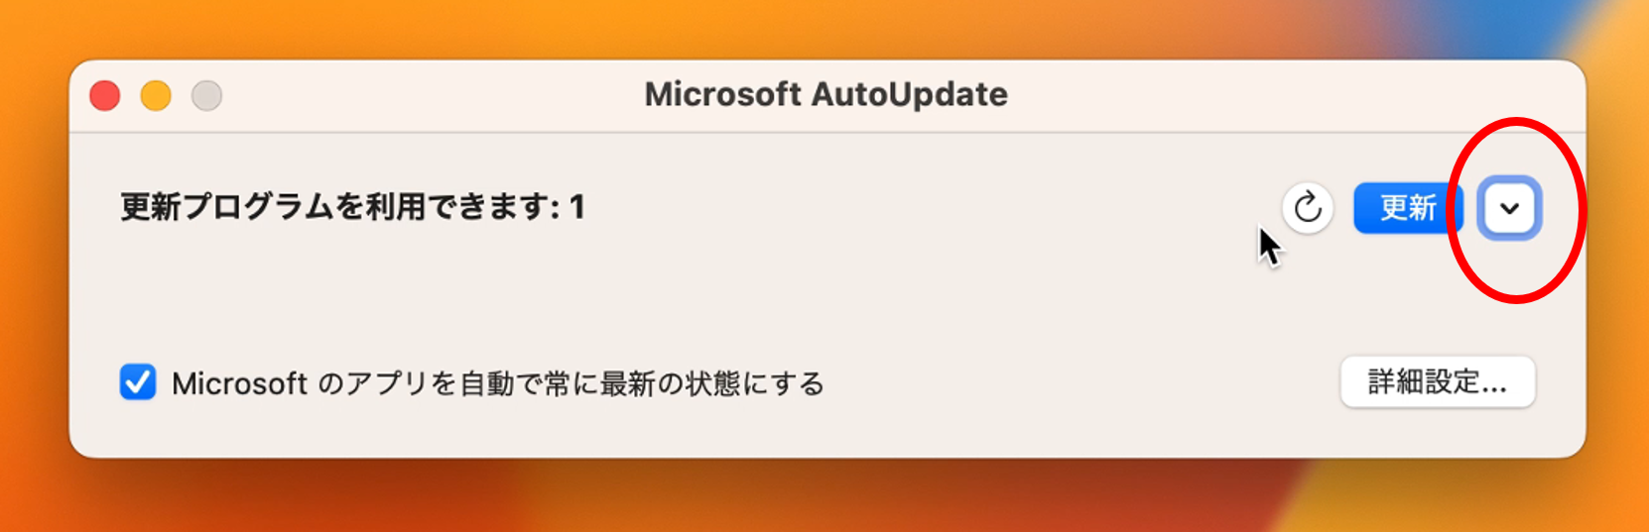Minimize the window using the yellow button
This screenshot has height=532, width=1649.
pos(156,96)
